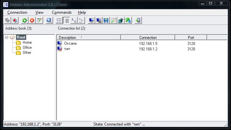Viewport: 231px width, 130px height.
Task: Delete entry using the red X icon
Action: pos(32,20)
